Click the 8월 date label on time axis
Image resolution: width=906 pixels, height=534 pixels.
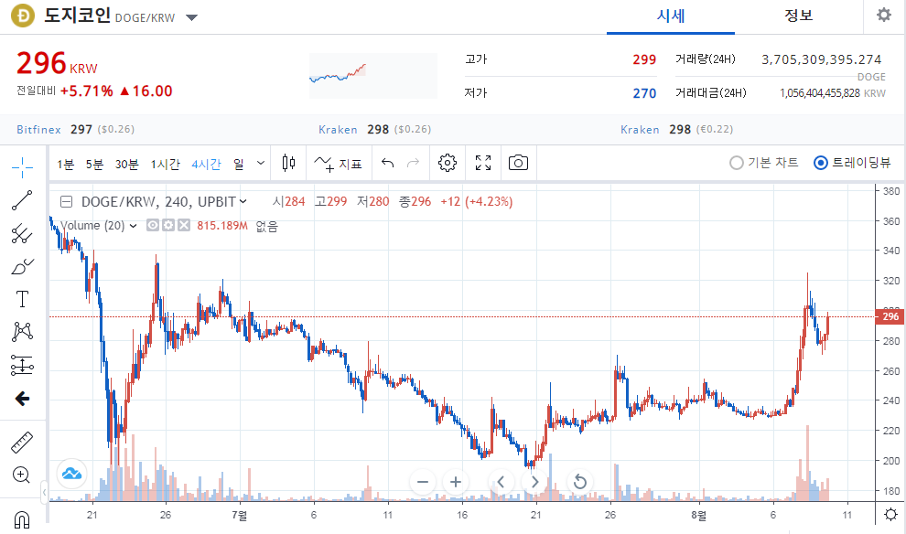point(698,515)
